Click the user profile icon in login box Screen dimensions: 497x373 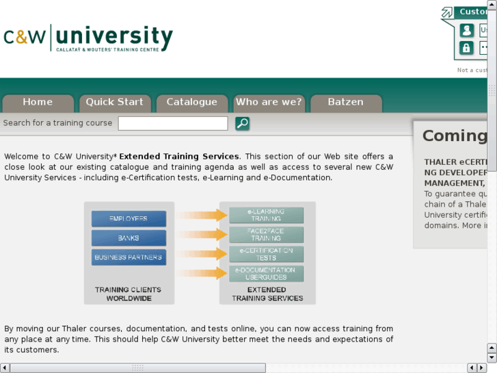pyautogui.click(x=466, y=31)
